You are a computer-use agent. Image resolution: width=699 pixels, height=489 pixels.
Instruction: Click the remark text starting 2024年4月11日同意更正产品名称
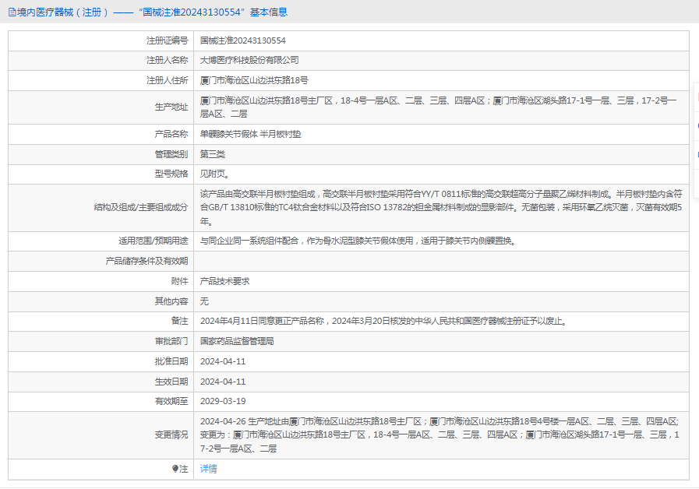click(x=383, y=321)
